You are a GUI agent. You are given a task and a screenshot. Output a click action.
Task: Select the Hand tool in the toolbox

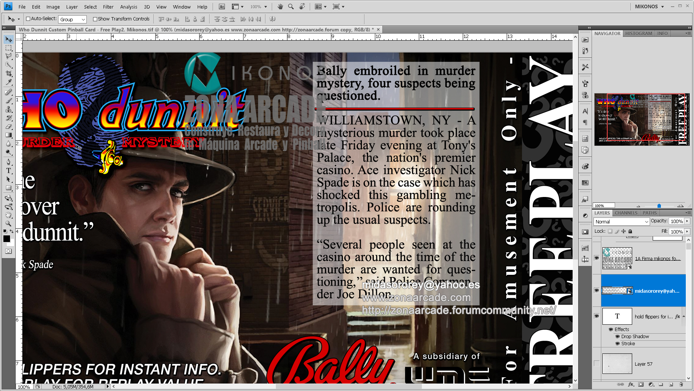(x=9, y=215)
